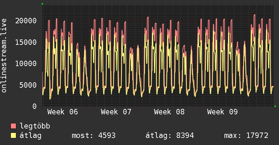Click the 0 Y-axis value

(35, 106)
